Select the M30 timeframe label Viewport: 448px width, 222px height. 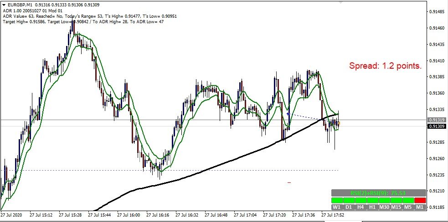tap(384, 207)
